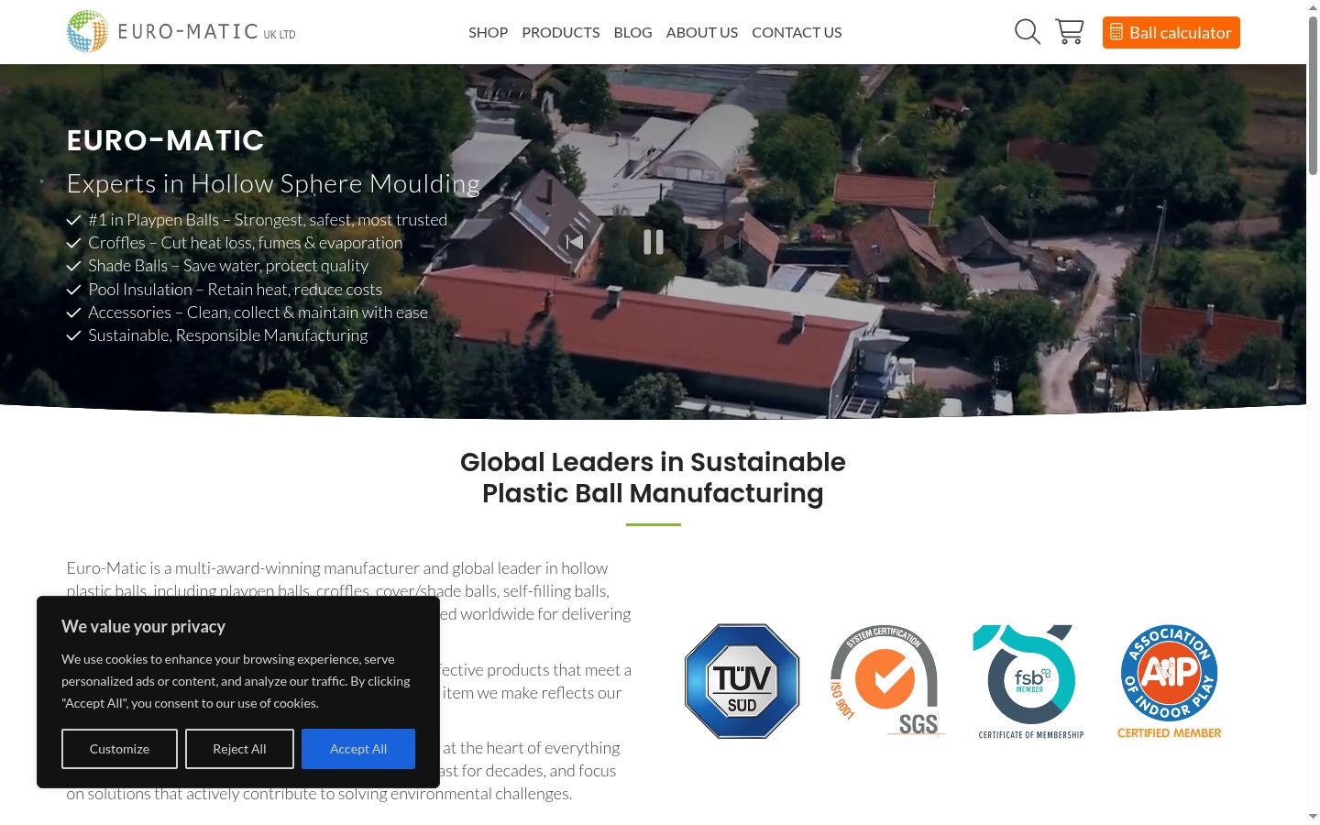This screenshot has height=825, width=1320.
Task: Open the site search magnifier icon
Action: [x=1028, y=32]
